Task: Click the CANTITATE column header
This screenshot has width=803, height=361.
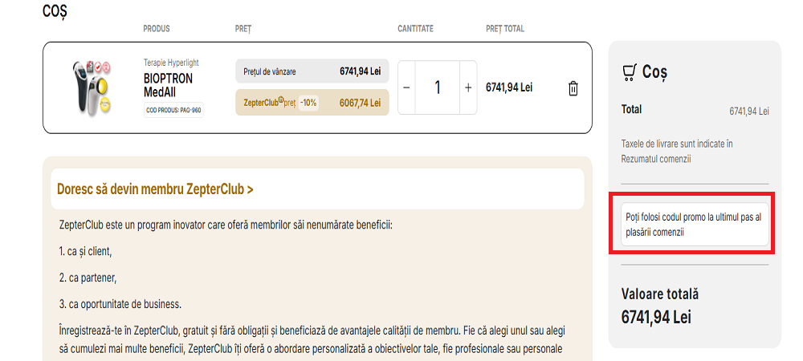Action: pyautogui.click(x=415, y=29)
